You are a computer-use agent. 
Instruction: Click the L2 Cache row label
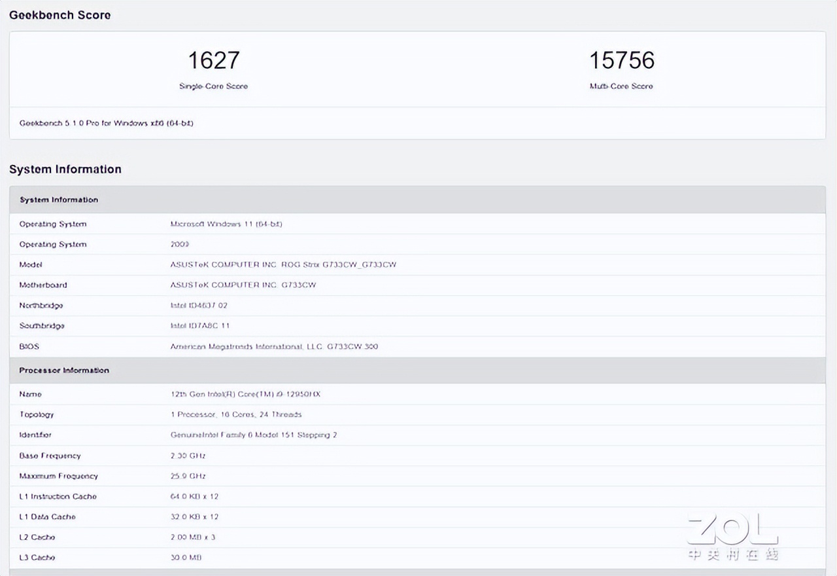point(37,537)
